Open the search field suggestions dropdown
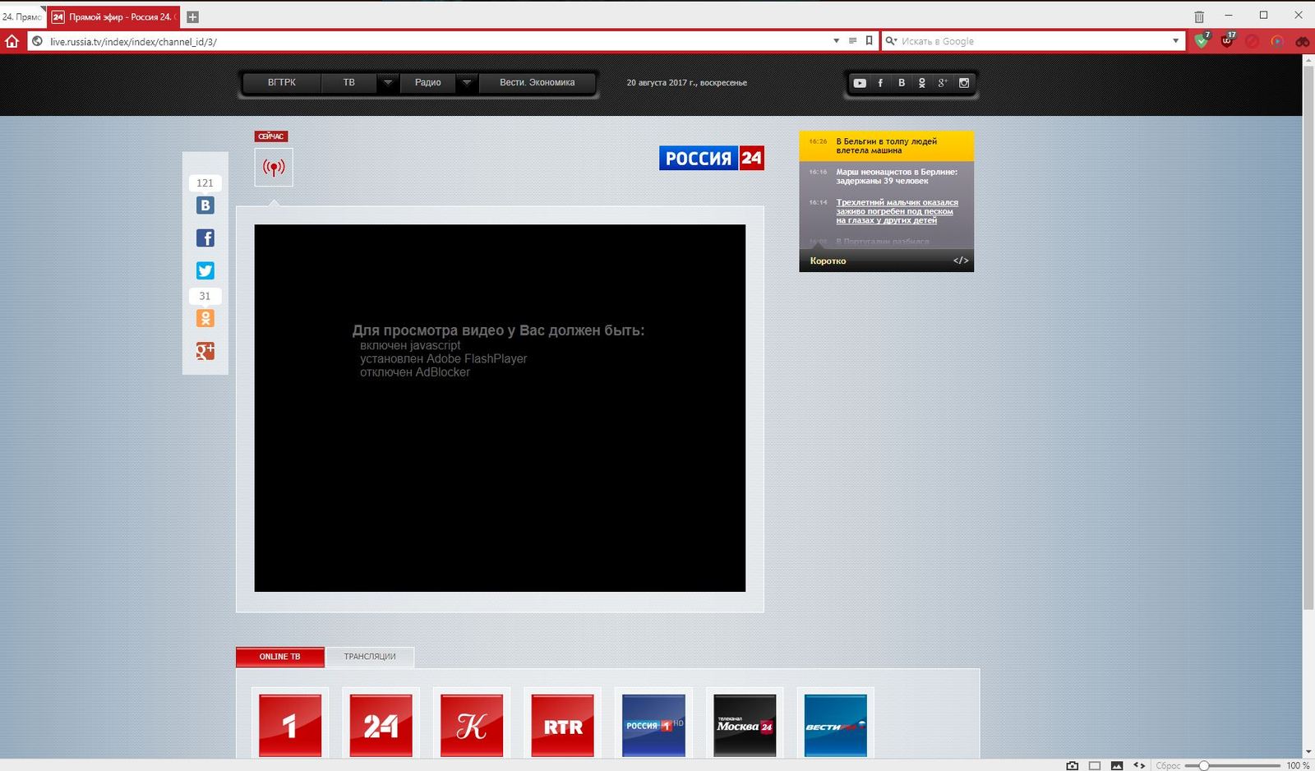The width and height of the screenshot is (1315, 771). tap(1175, 41)
